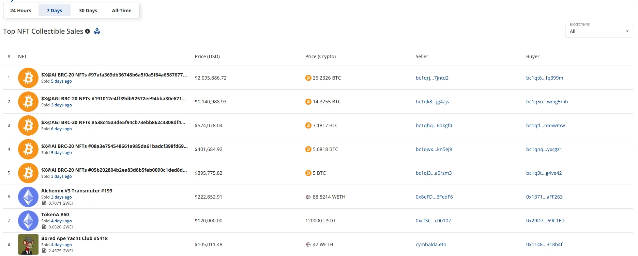
Task: Open seller link 0xcf3C...c00107
Action: 433,221
